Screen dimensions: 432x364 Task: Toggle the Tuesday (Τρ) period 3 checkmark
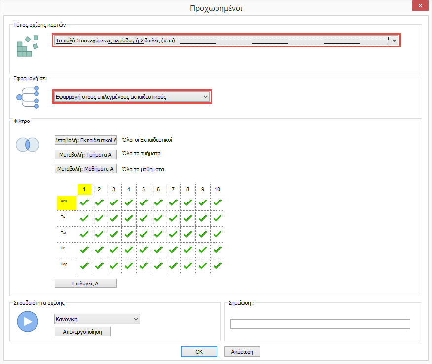point(114,218)
